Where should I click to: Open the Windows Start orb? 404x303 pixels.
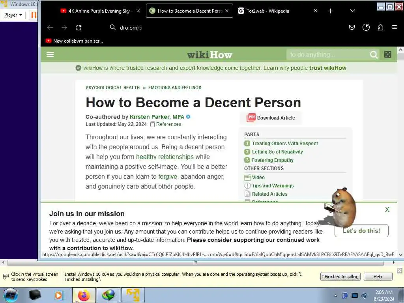tap(10, 295)
